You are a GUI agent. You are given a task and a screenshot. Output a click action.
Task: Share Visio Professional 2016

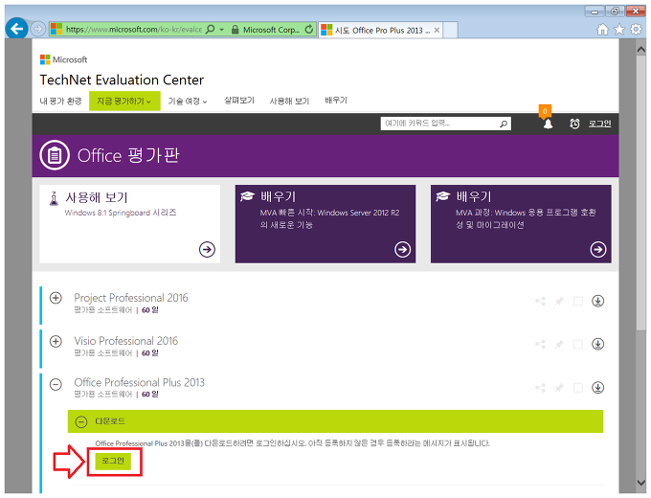pyautogui.click(x=540, y=345)
